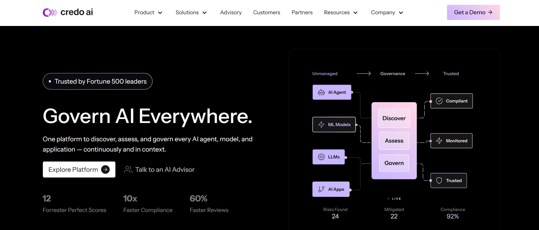This screenshot has height=230, width=539.
Task: Open the Solutions dropdown
Action: (191, 13)
